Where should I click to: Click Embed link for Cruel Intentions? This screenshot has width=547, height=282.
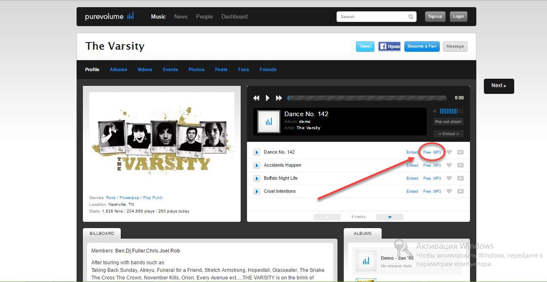tap(412, 192)
